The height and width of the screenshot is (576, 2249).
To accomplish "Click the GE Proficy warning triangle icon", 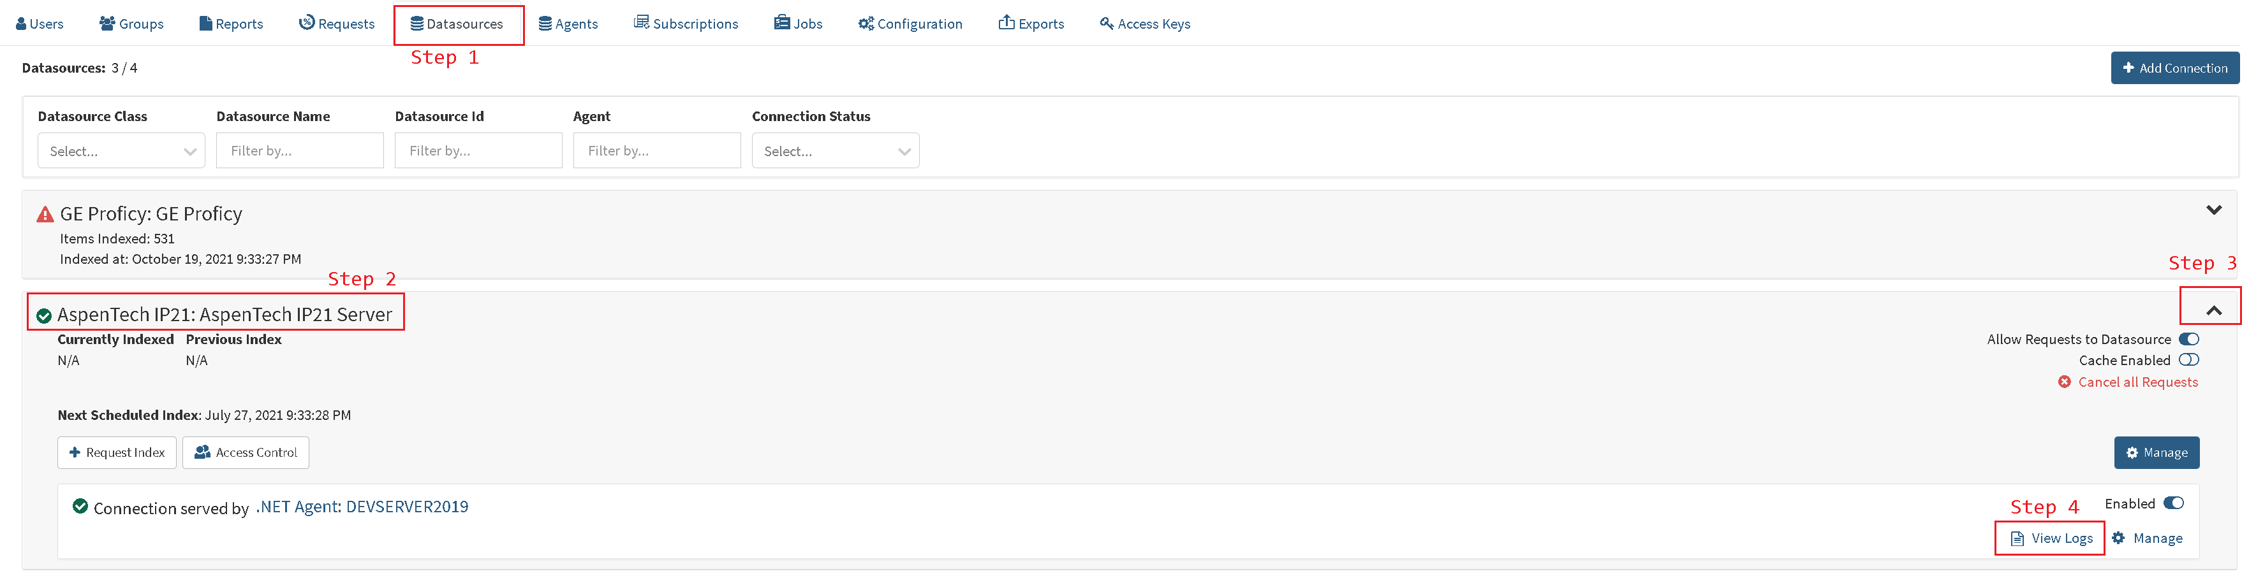I will (45, 215).
